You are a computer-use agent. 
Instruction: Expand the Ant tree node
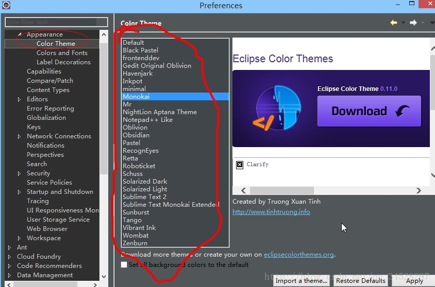coord(9,247)
